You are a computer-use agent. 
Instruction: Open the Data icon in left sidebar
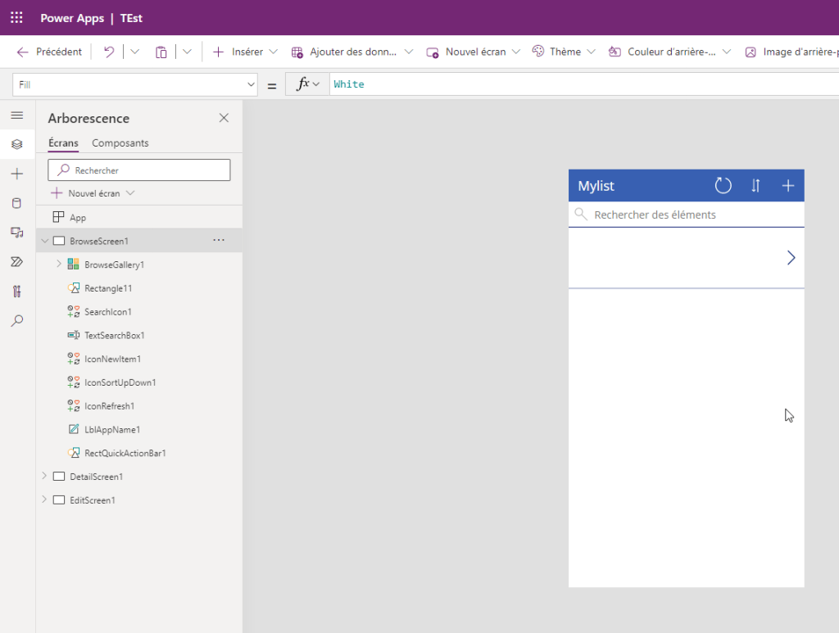point(17,203)
